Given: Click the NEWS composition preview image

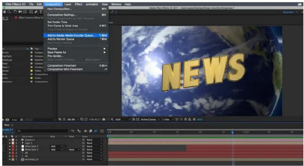Looking at the screenshot, I should [x=202, y=71].
